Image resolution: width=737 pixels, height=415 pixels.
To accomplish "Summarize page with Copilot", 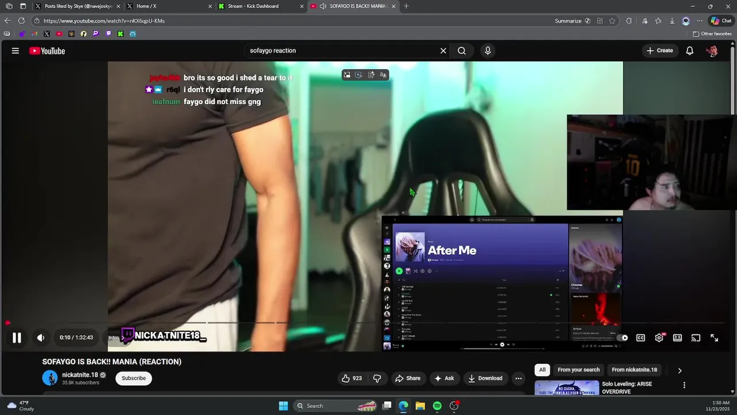I will 573,21.
